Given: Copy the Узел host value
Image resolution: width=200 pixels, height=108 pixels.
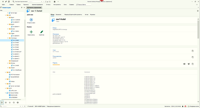Looking at the screenshot, I should [x=193, y=51].
